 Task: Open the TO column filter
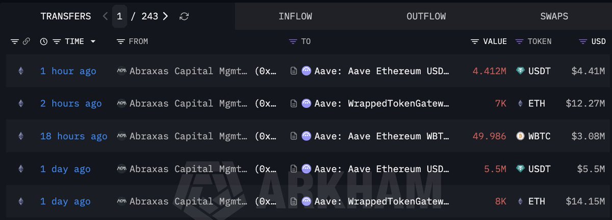[x=293, y=42]
